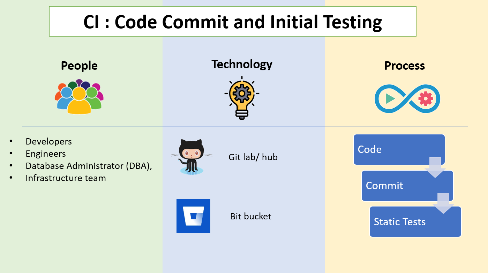This screenshot has width=488, height=273.
Task: Click the slide title about CI Code Commit
Action: [x=233, y=22]
